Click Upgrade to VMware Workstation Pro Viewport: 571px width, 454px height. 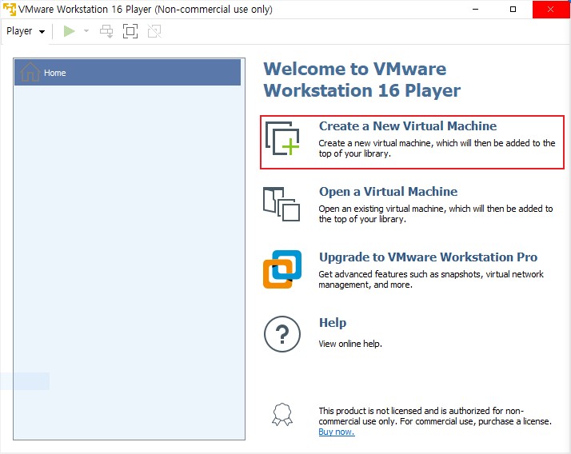coord(428,257)
